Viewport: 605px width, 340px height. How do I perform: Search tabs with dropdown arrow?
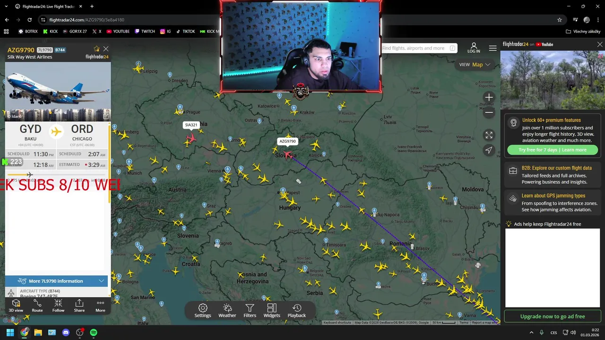(x=6, y=6)
